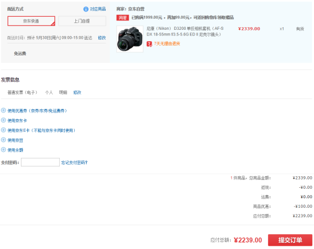Click the ¥2339.00 red product price

pos(249,29)
